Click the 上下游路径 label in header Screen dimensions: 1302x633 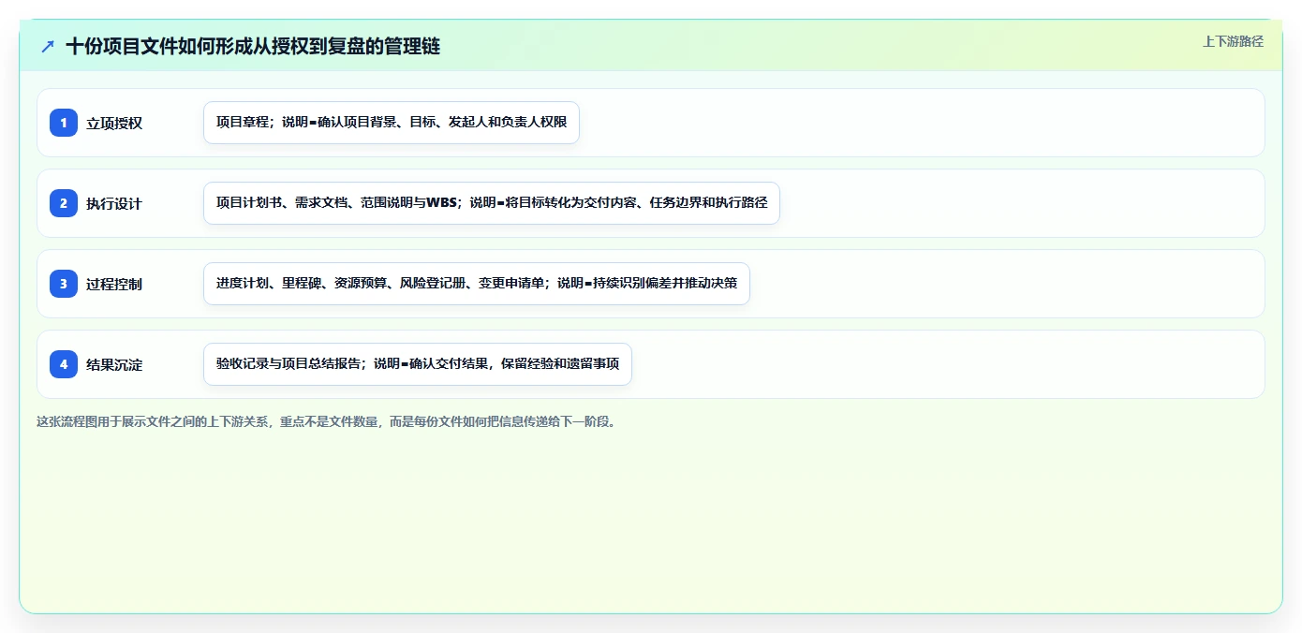click(1233, 41)
